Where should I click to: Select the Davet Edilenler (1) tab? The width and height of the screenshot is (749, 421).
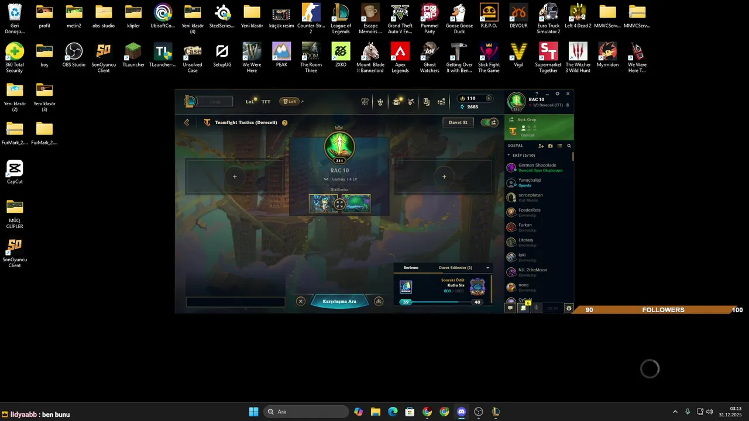click(x=455, y=268)
